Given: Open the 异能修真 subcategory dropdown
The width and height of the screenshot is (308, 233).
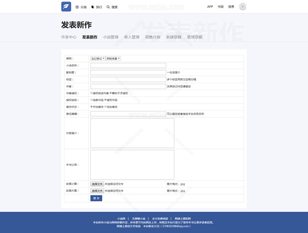Looking at the screenshot, I should click(x=113, y=59).
